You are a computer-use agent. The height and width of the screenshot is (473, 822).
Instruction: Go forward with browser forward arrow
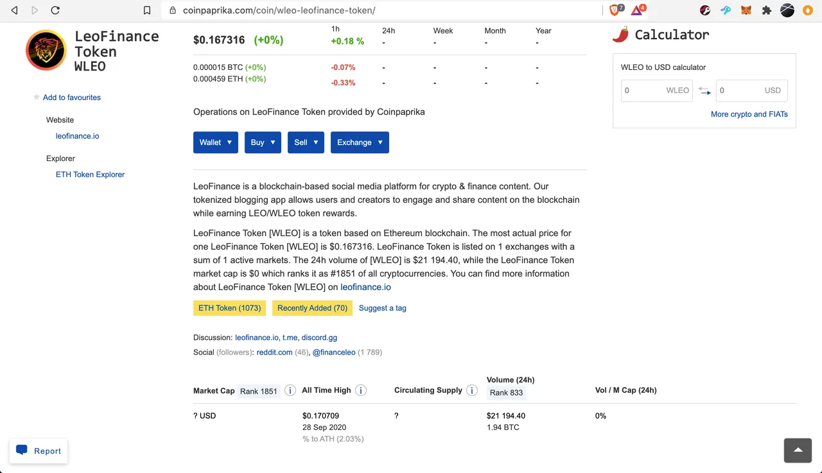35,10
